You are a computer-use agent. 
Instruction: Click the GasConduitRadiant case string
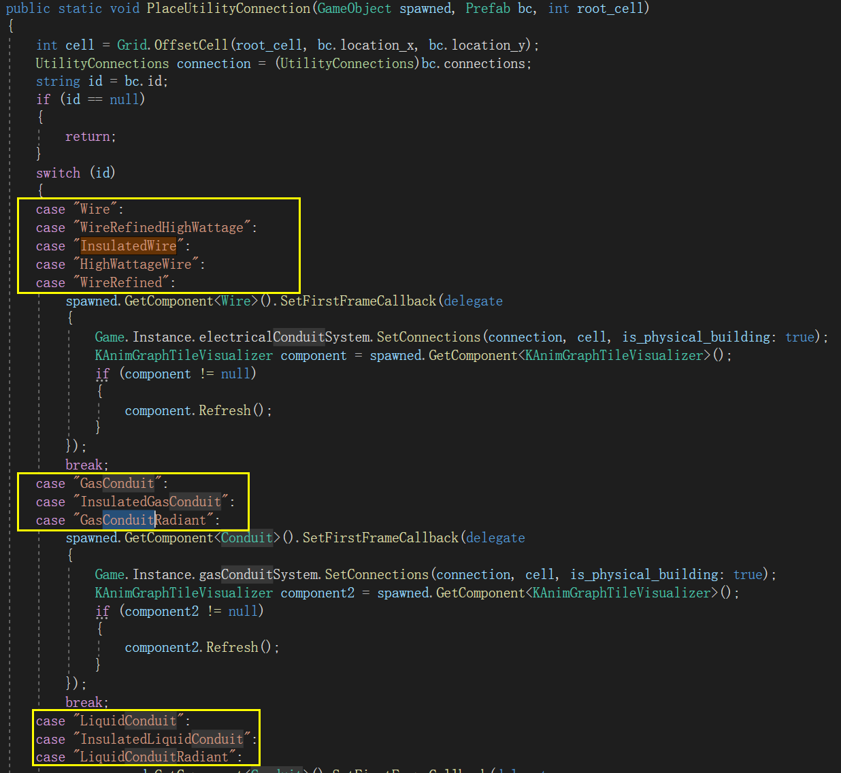click(x=143, y=521)
